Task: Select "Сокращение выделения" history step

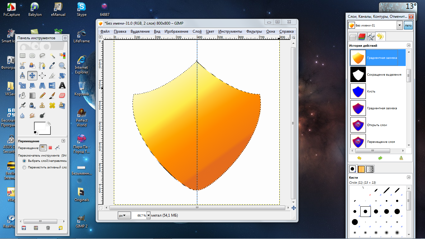Action: point(384,75)
